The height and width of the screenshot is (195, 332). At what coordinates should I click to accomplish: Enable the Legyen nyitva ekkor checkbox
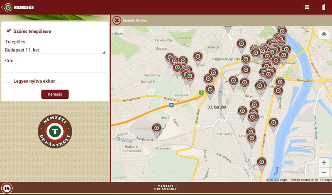(x=8, y=81)
